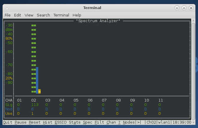Click the Terminal title text
This screenshot has width=198, height=128.
(x=92, y=8)
